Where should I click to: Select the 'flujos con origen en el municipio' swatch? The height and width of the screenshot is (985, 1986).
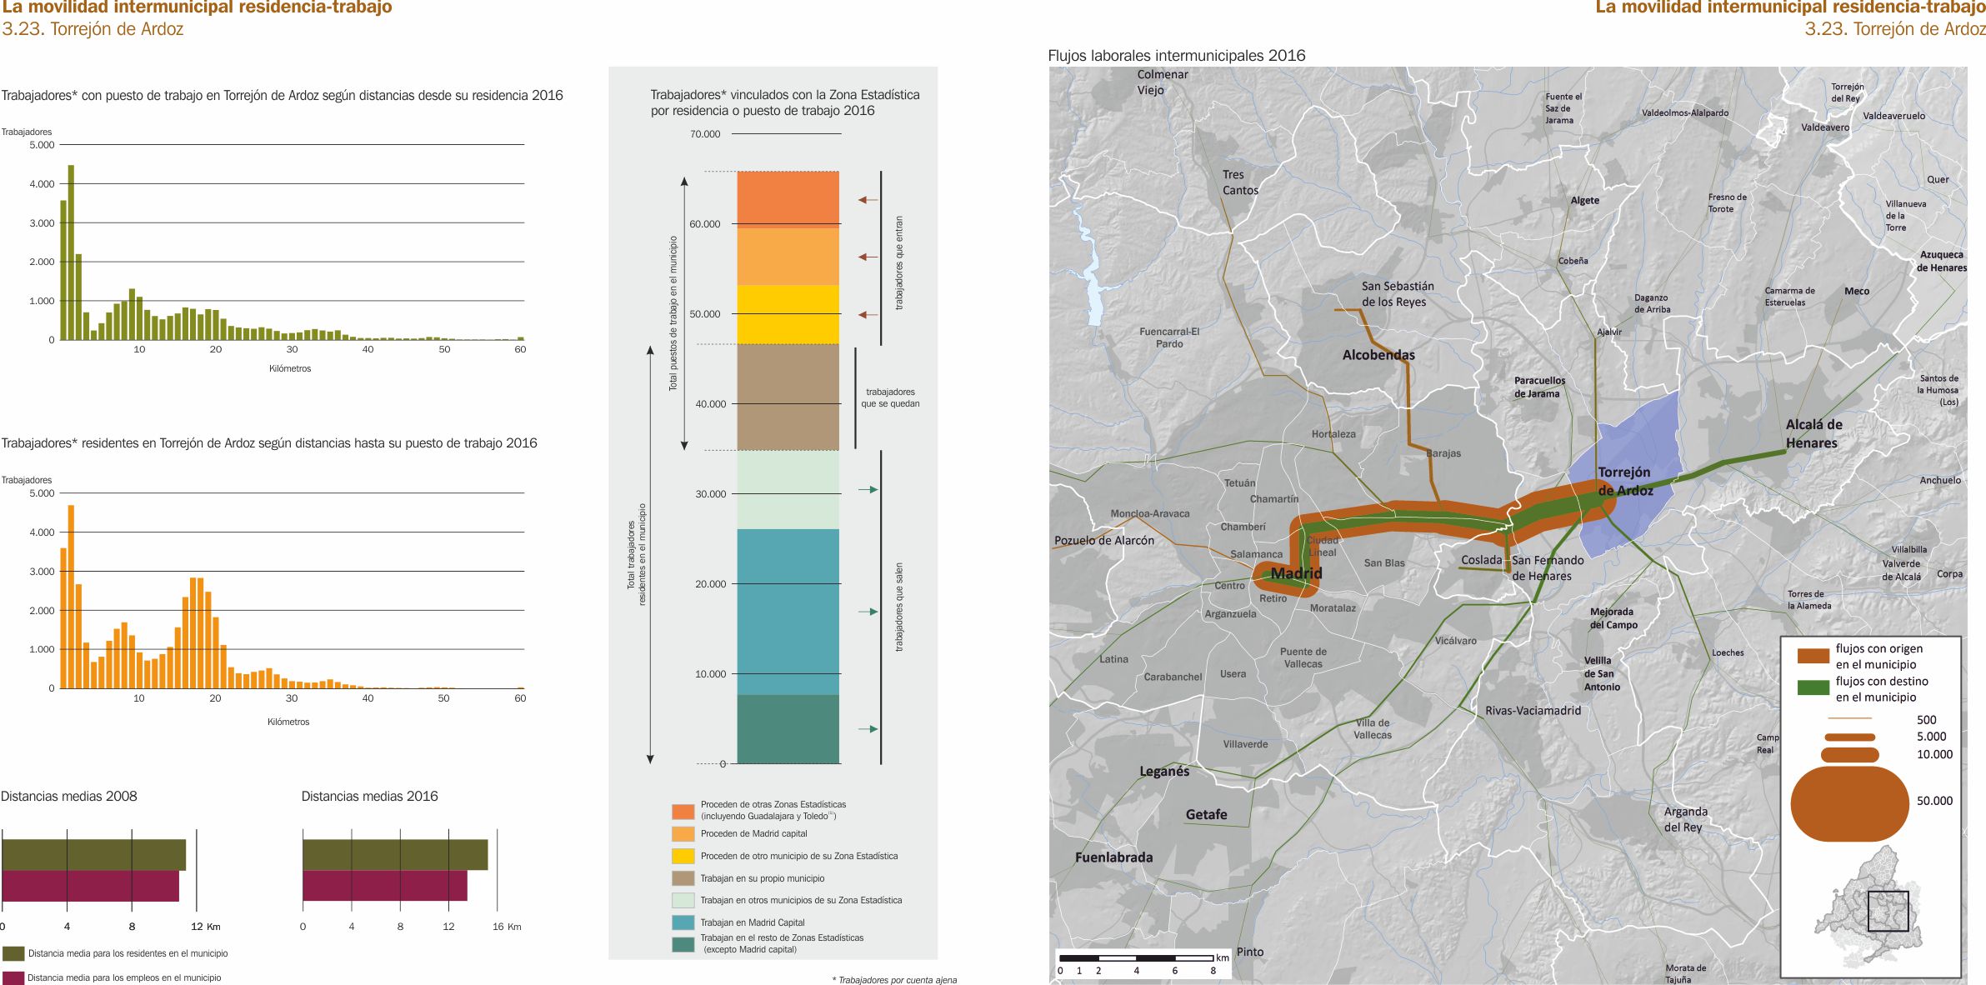point(1813,656)
